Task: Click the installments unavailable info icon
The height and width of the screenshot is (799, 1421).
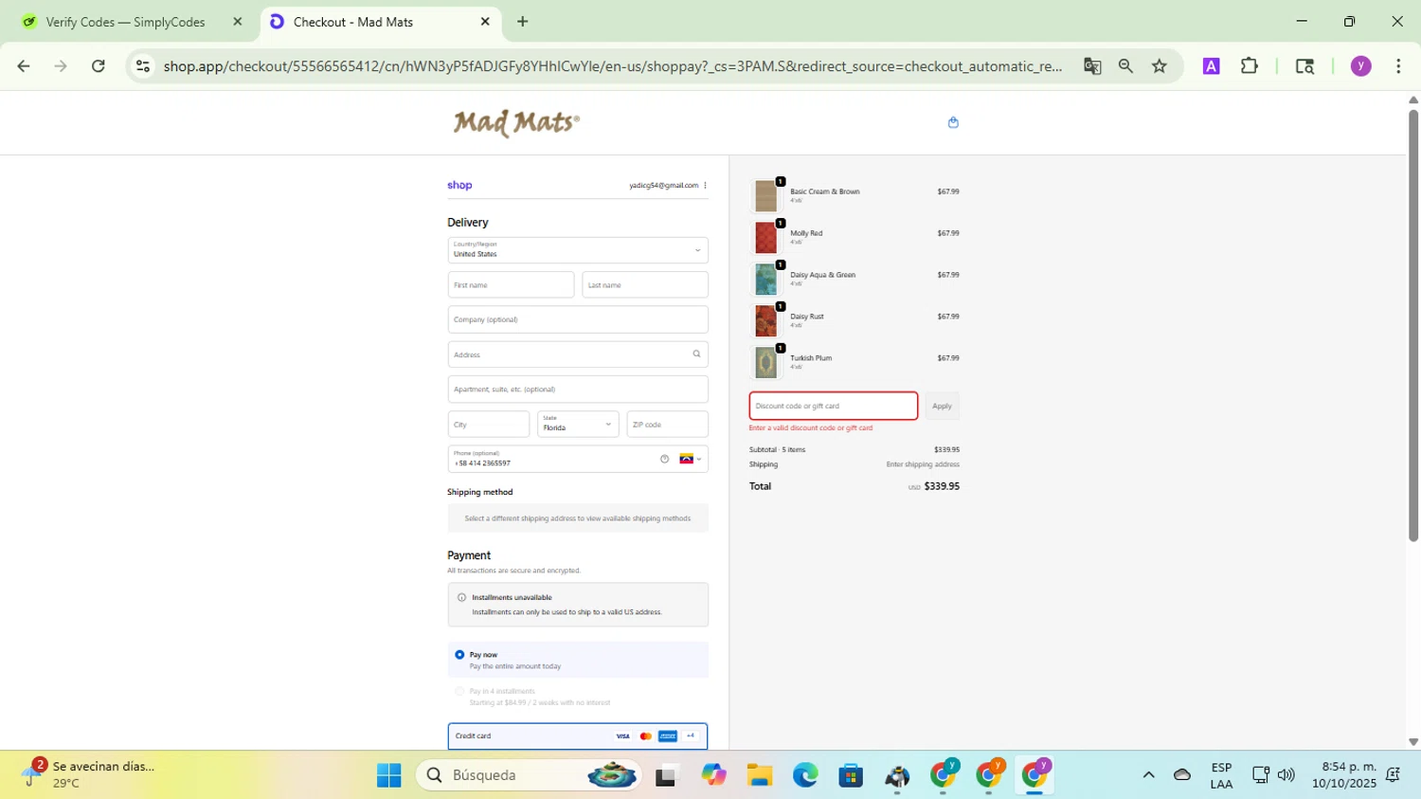Action: [x=461, y=597]
